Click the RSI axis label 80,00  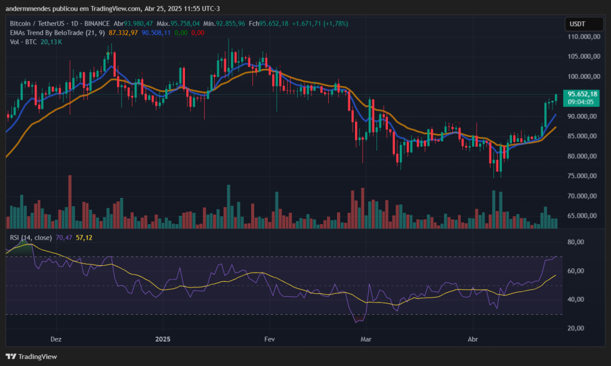click(x=576, y=242)
